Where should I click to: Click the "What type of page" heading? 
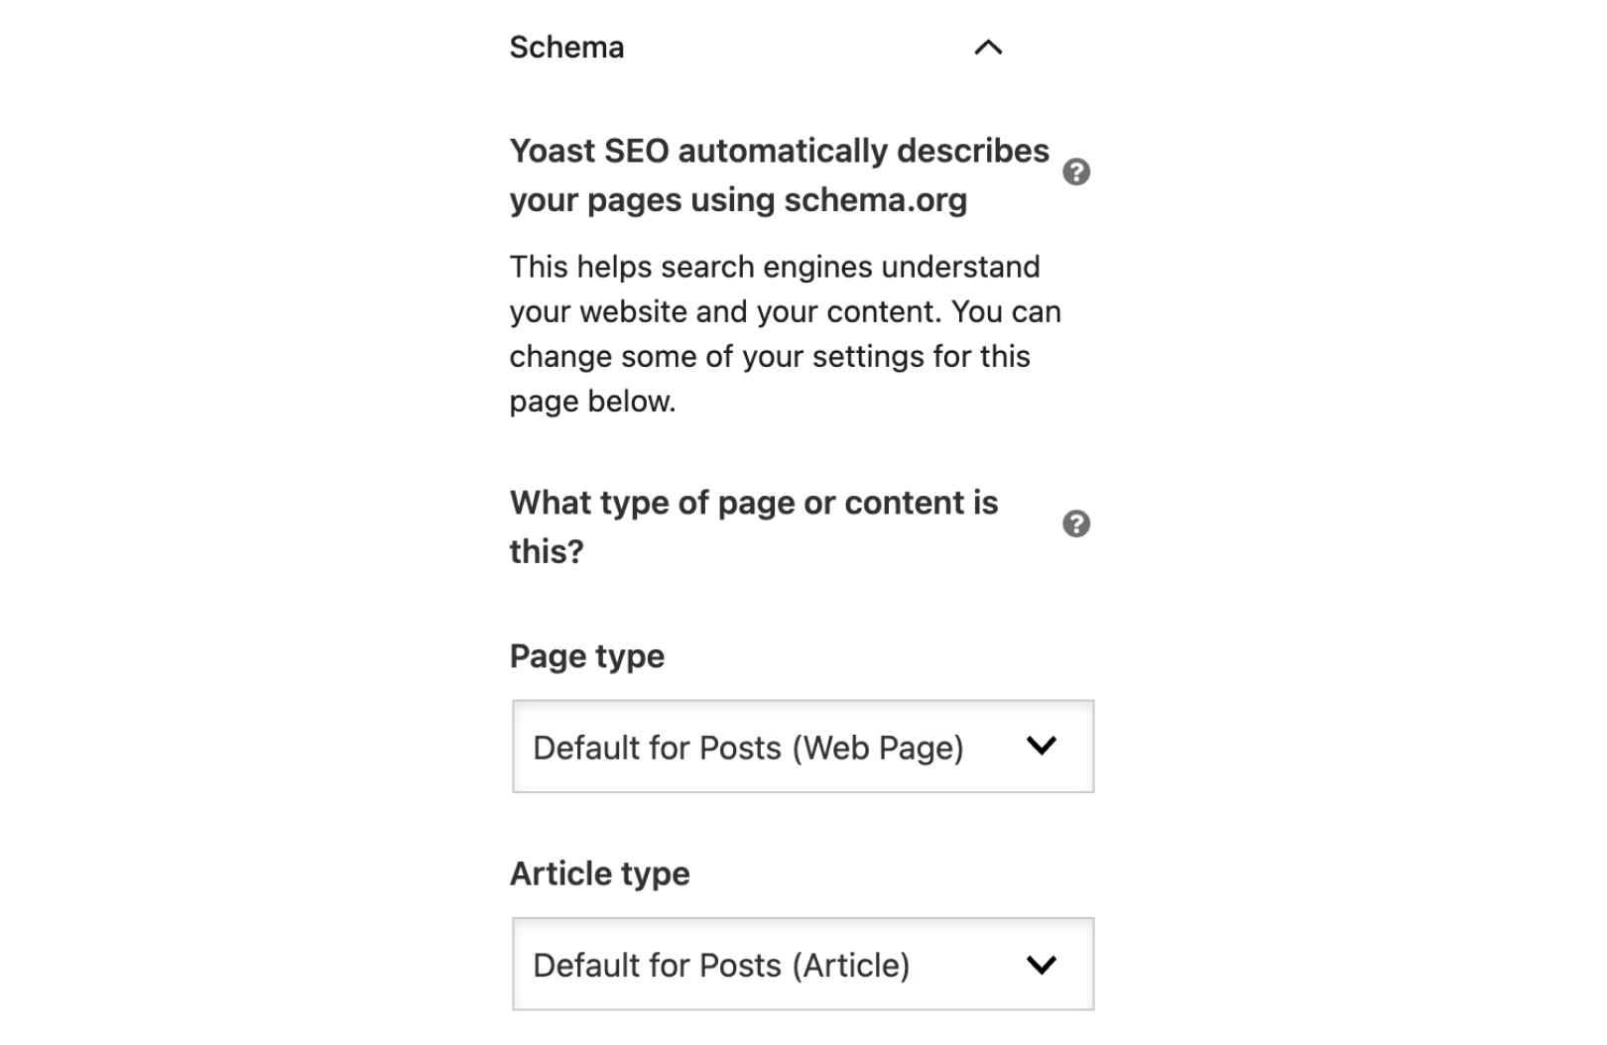(754, 504)
